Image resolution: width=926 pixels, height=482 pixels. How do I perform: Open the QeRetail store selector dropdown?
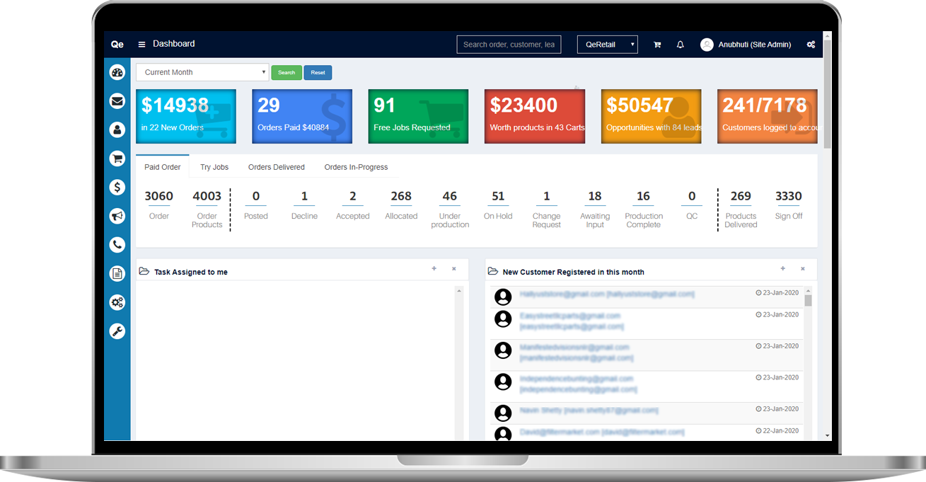tap(607, 44)
